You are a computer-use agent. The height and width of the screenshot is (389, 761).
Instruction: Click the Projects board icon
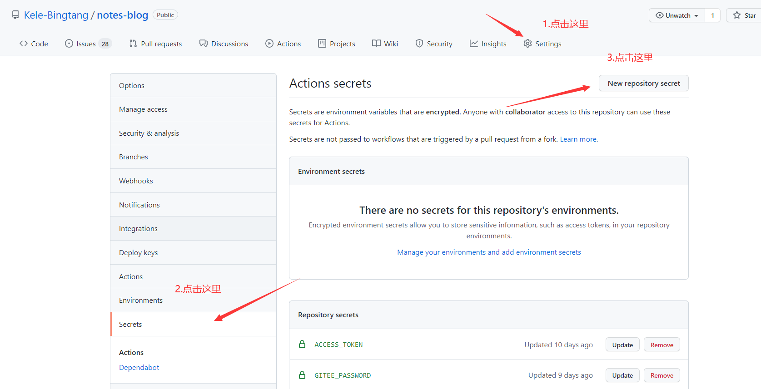tap(322, 44)
